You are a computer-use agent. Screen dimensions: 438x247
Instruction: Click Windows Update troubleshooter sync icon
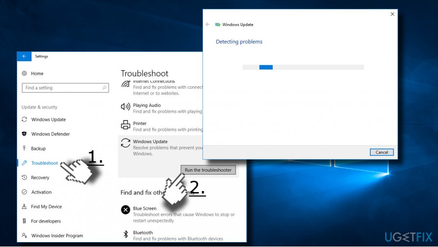click(x=125, y=143)
